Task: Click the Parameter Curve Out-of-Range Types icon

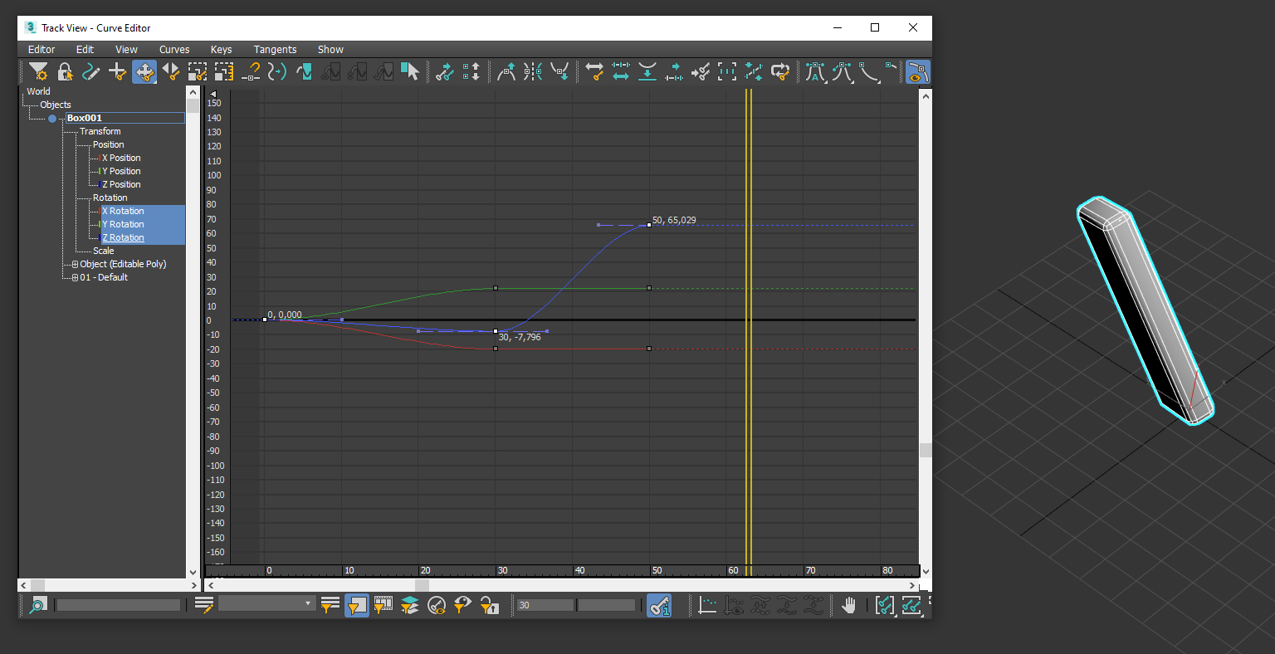Action: pyautogui.click(x=304, y=72)
